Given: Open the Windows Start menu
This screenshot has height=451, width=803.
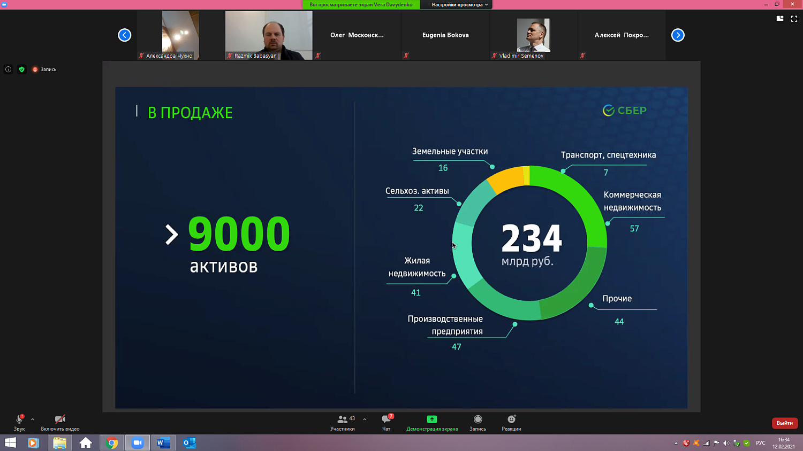Looking at the screenshot, I should (10, 443).
